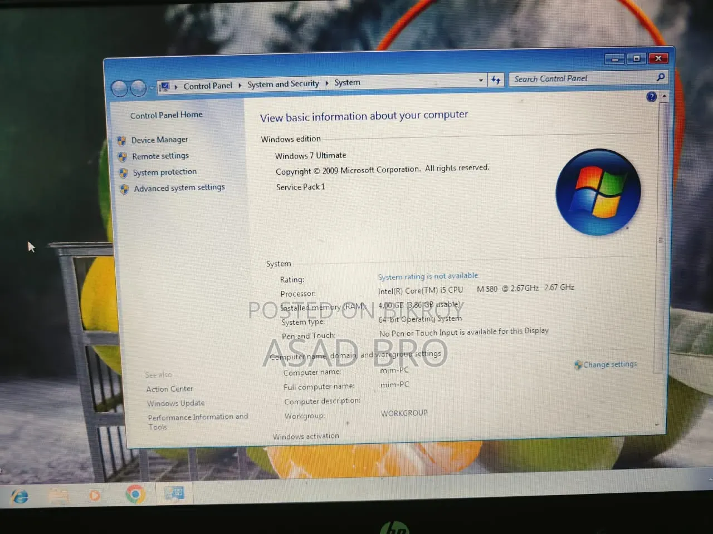Click the shield icon beside Remote settings
The height and width of the screenshot is (534, 713).
pyautogui.click(x=122, y=157)
